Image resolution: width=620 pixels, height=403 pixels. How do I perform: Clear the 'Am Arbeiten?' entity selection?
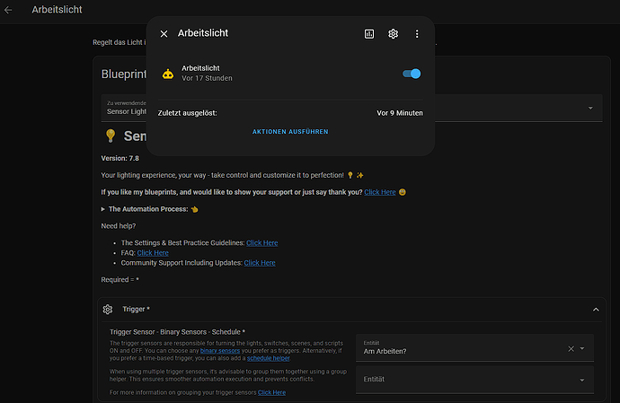point(571,348)
